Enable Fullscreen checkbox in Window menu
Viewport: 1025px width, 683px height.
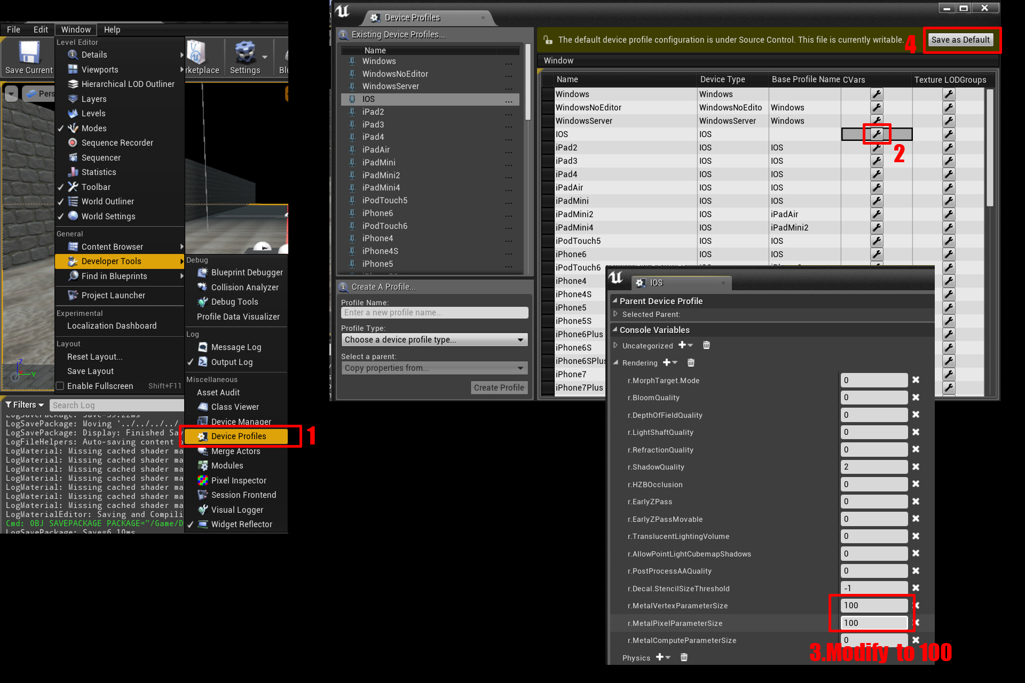pyautogui.click(x=60, y=386)
